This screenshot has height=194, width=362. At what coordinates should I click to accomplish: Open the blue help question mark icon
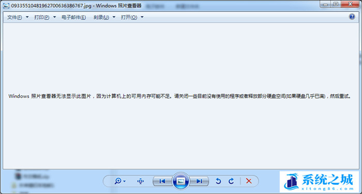point(352,17)
